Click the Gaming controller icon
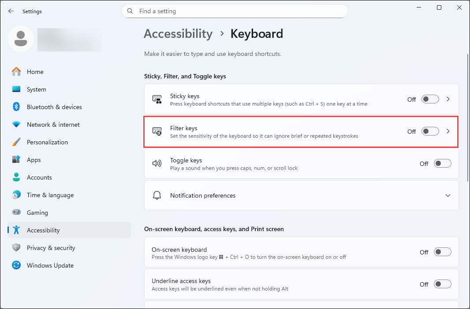The height and width of the screenshot is (309, 470). point(16,213)
